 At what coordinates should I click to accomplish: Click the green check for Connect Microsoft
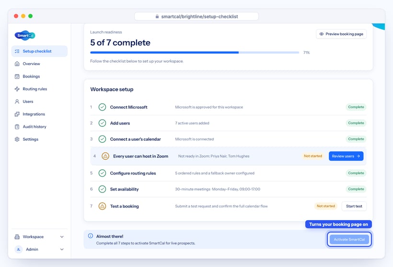coord(102,107)
